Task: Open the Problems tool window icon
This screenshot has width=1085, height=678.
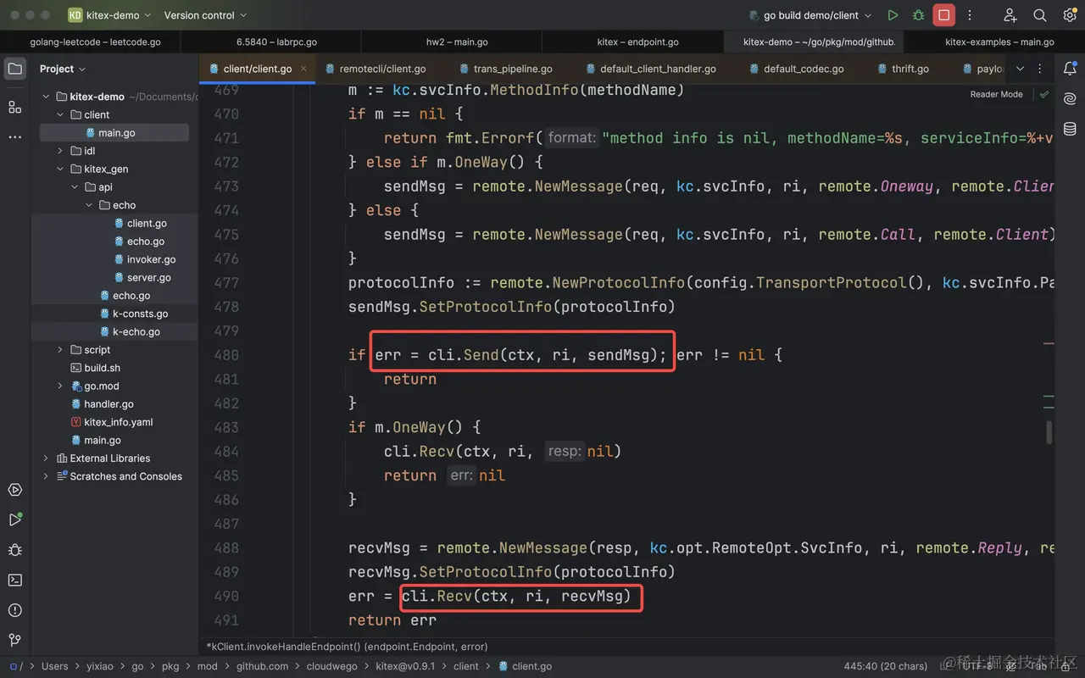Action: 14,610
